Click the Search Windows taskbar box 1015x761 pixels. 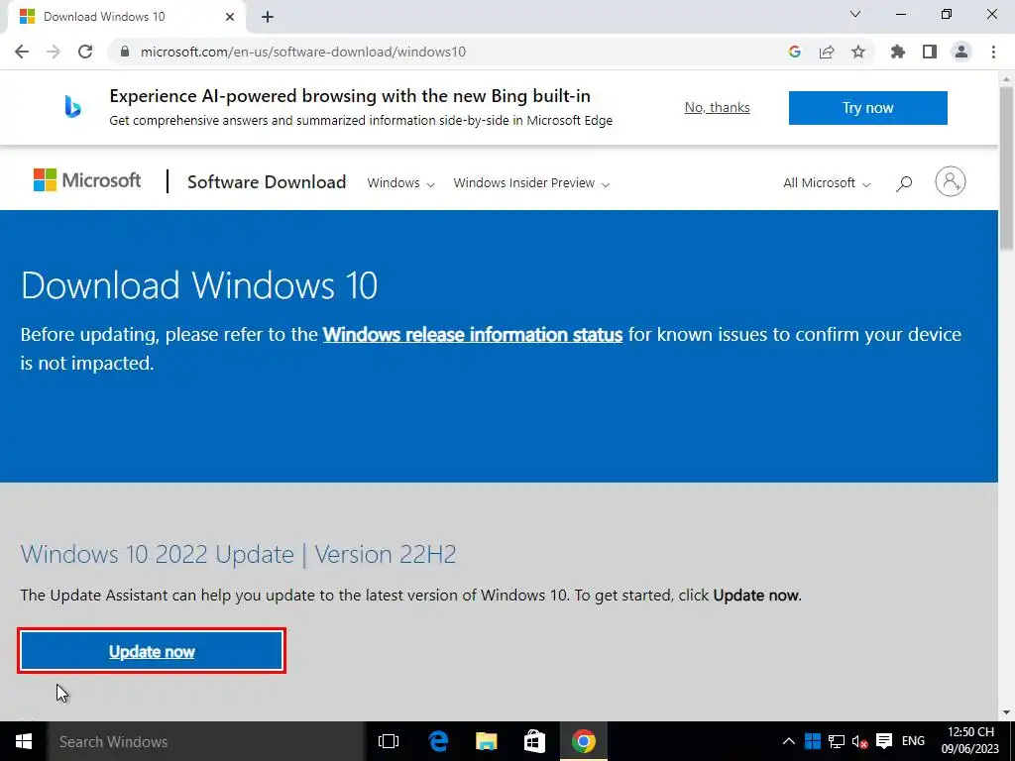206,741
